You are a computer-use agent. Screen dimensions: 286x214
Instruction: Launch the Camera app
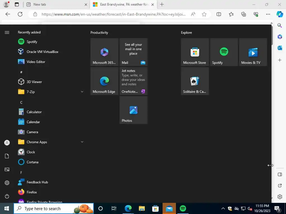(x=51, y=132)
